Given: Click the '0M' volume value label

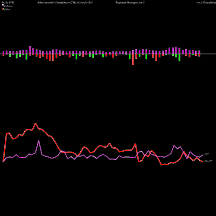Looking at the screenshot, I should 206,154.
